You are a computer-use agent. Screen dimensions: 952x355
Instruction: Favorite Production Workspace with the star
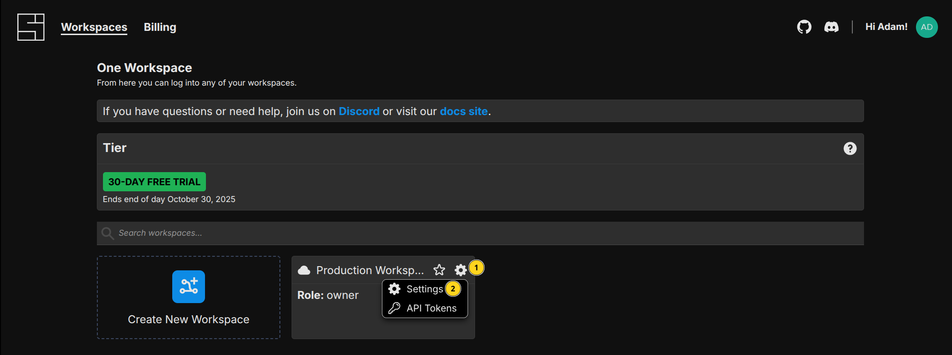(x=439, y=270)
